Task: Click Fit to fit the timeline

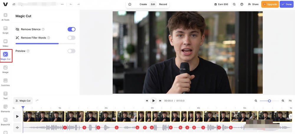Action: click(x=290, y=101)
